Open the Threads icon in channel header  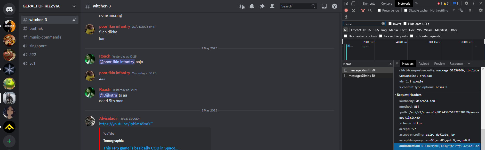click(x=242, y=6)
